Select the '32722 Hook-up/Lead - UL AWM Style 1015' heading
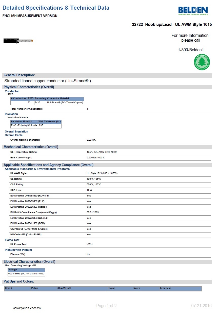The height and width of the screenshot is (314, 218). (172, 25)
